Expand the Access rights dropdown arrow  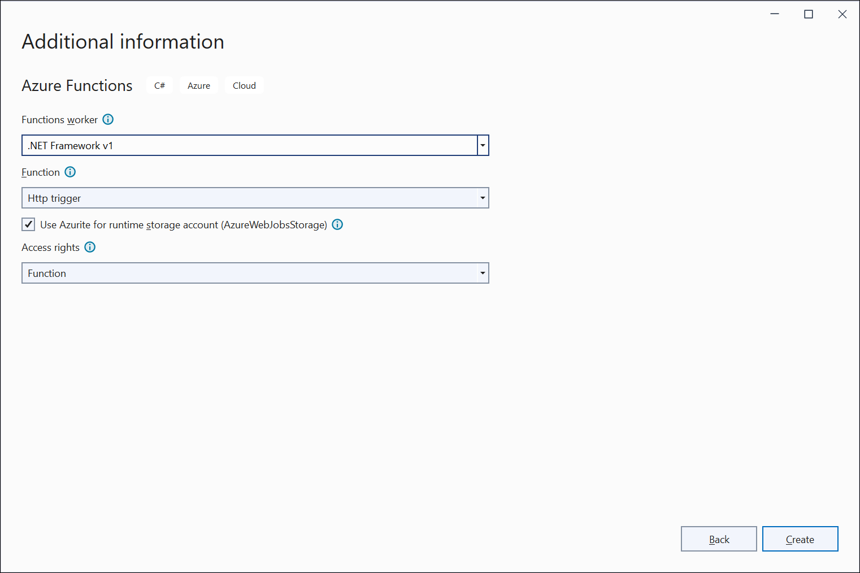(x=483, y=273)
